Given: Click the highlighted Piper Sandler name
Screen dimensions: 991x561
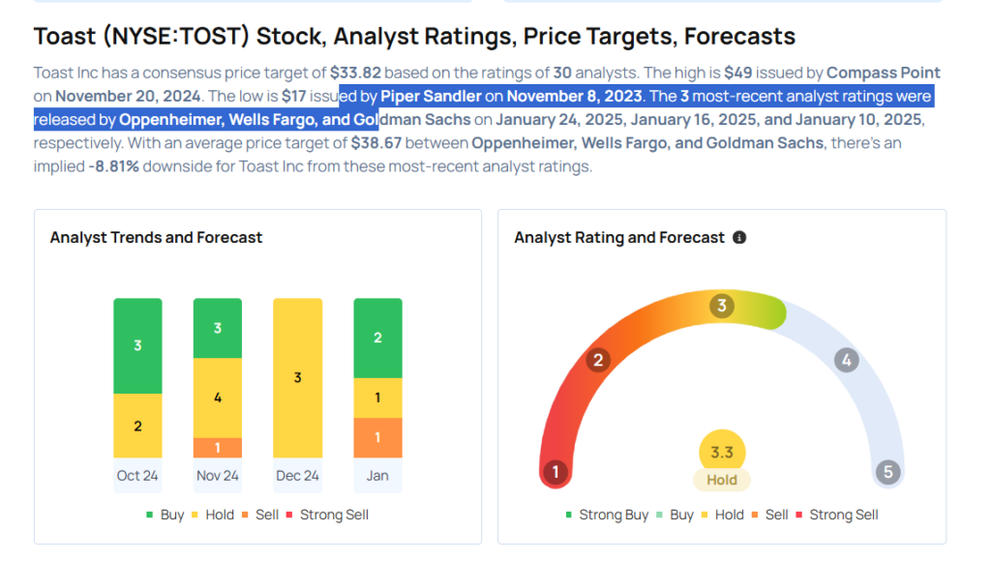Looking at the screenshot, I should tap(431, 97).
